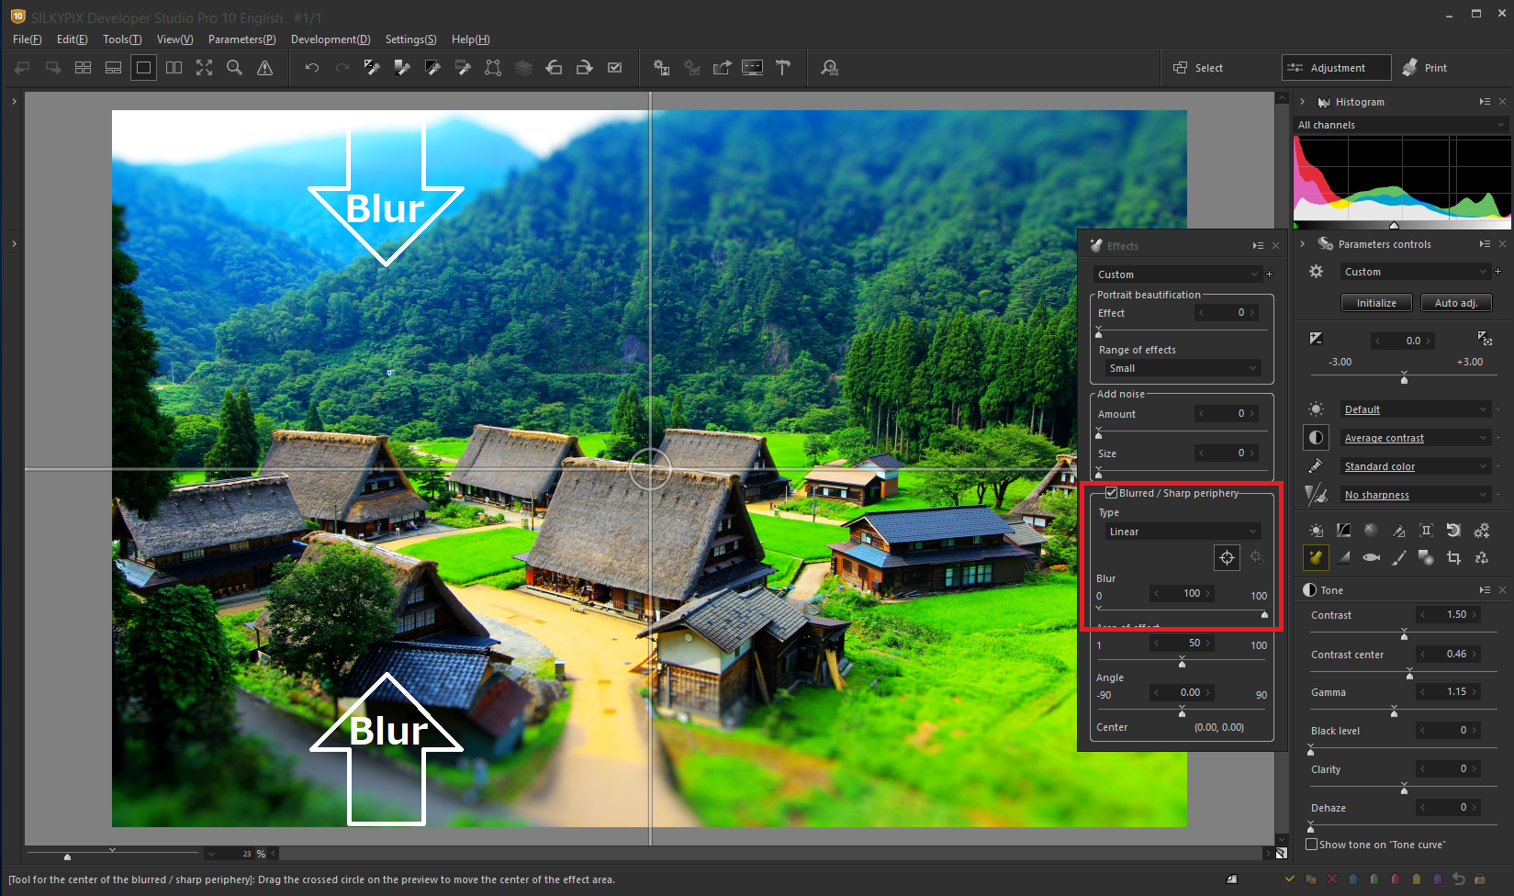Open the Average contrast dropdown
This screenshot has height=896, width=1514.
pos(1415,438)
